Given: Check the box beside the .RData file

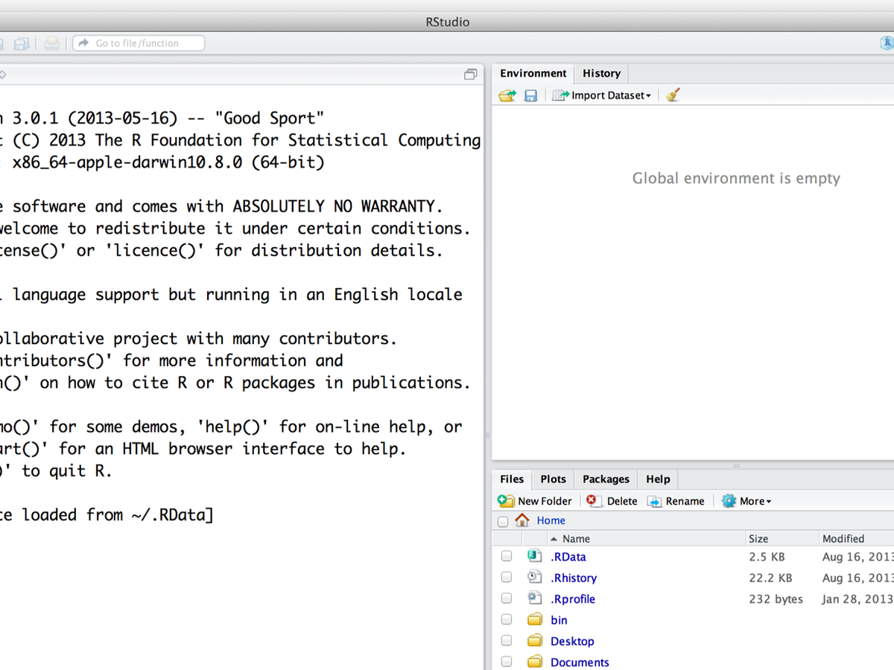Looking at the screenshot, I should [507, 556].
